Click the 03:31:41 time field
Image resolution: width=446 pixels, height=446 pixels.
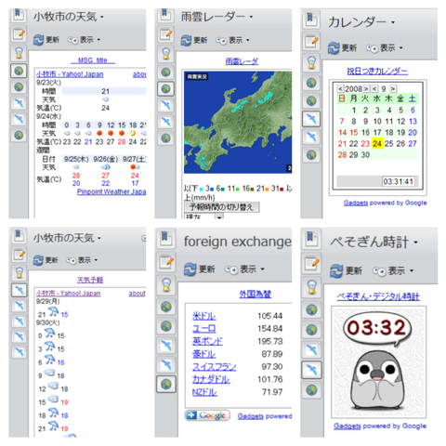click(399, 181)
